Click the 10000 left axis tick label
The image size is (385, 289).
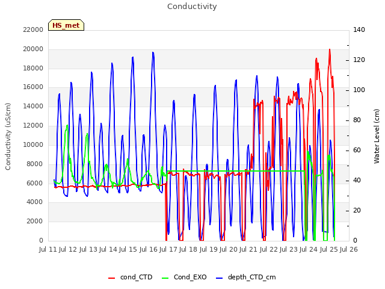(33, 144)
